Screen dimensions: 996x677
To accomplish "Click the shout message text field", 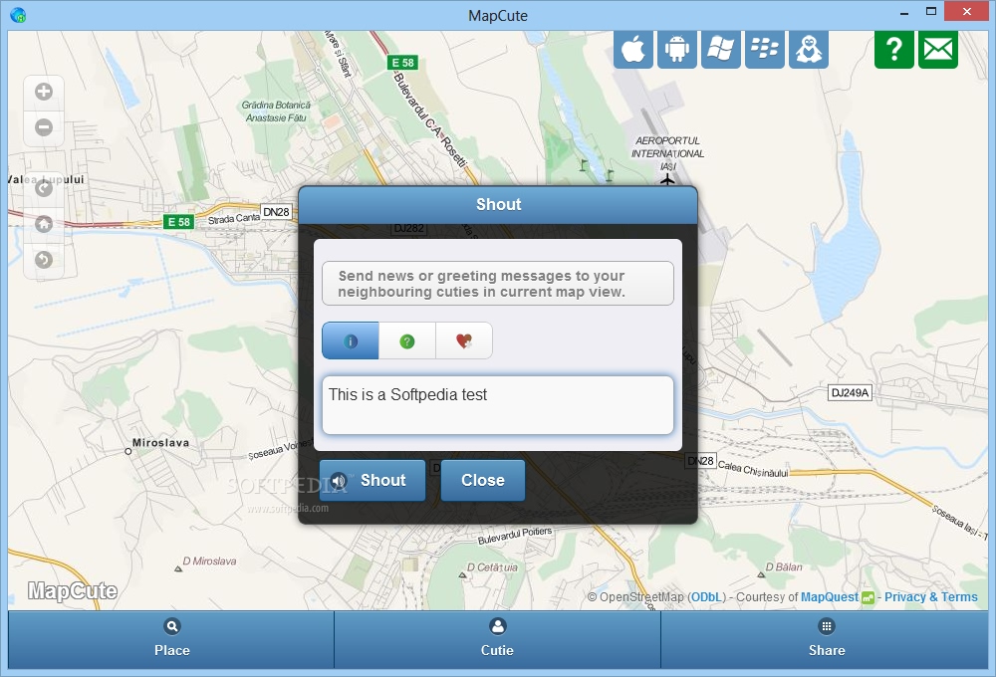I will click(497, 405).
